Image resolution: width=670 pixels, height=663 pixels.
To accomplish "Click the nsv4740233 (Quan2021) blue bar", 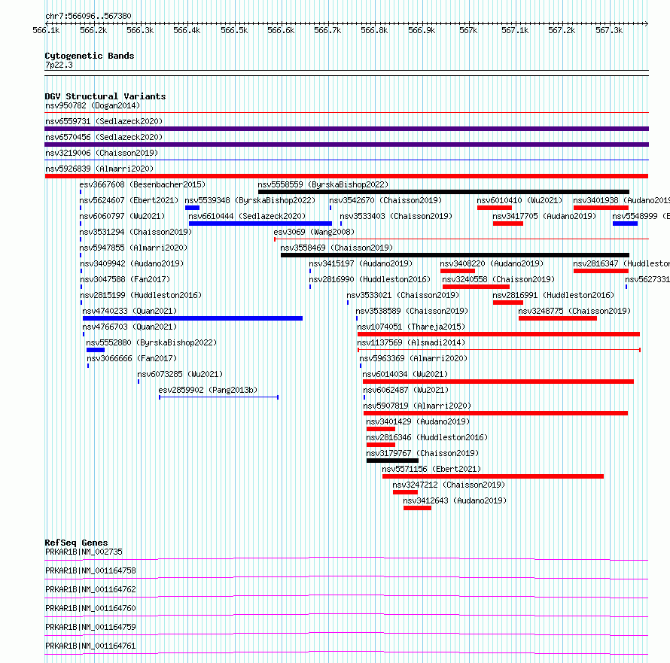I will point(193,318).
